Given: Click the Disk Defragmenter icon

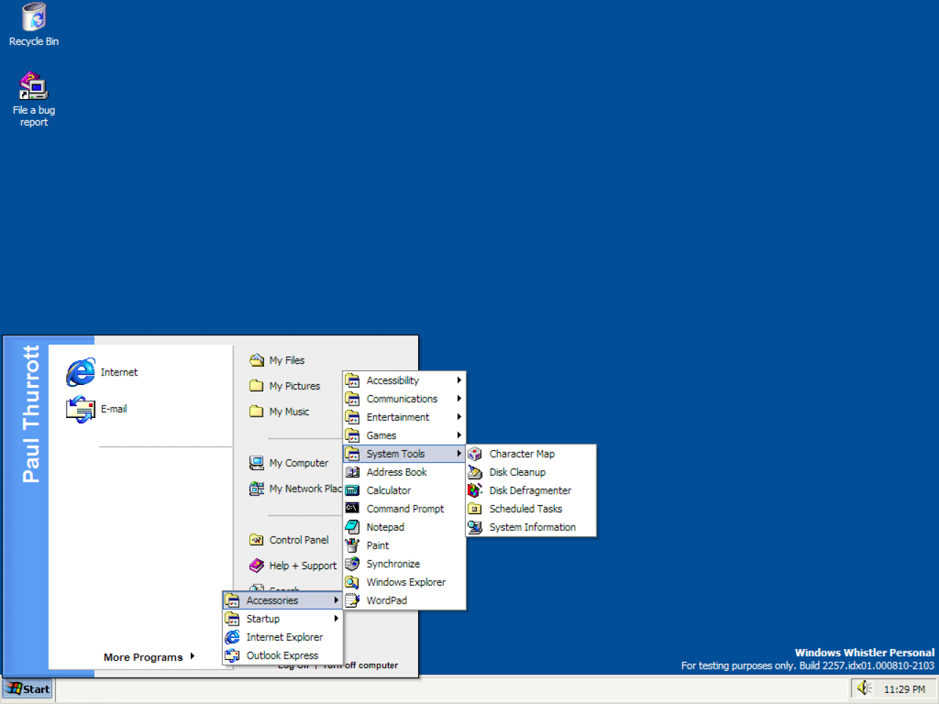Looking at the screenshot, I should click(x=475, y=491).
